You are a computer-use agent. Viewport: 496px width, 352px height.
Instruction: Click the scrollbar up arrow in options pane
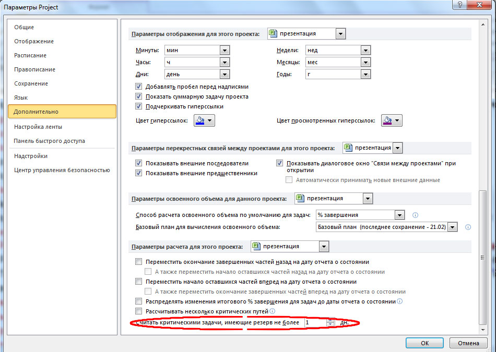[483, 25]
